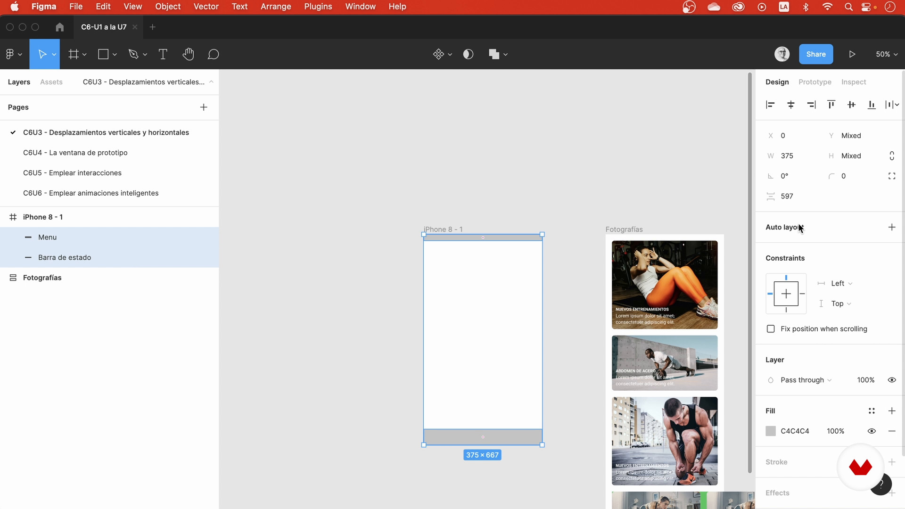Switch to the Prototype tab
Screen dimensions: 905x509
pyautogui.click(x=814, y=82)
